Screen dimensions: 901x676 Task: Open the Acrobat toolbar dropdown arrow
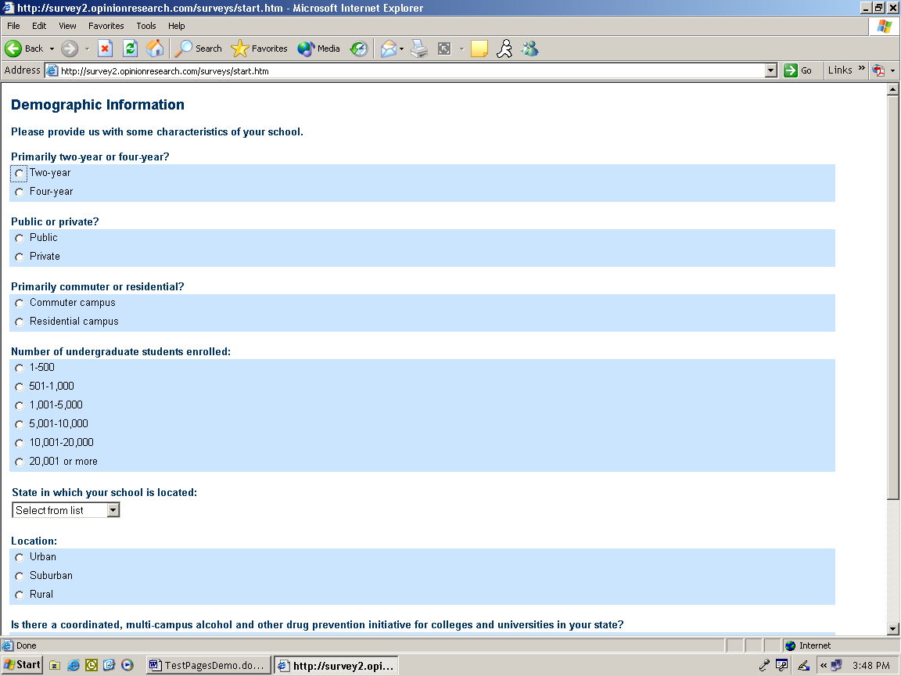[x=892, y=70]
